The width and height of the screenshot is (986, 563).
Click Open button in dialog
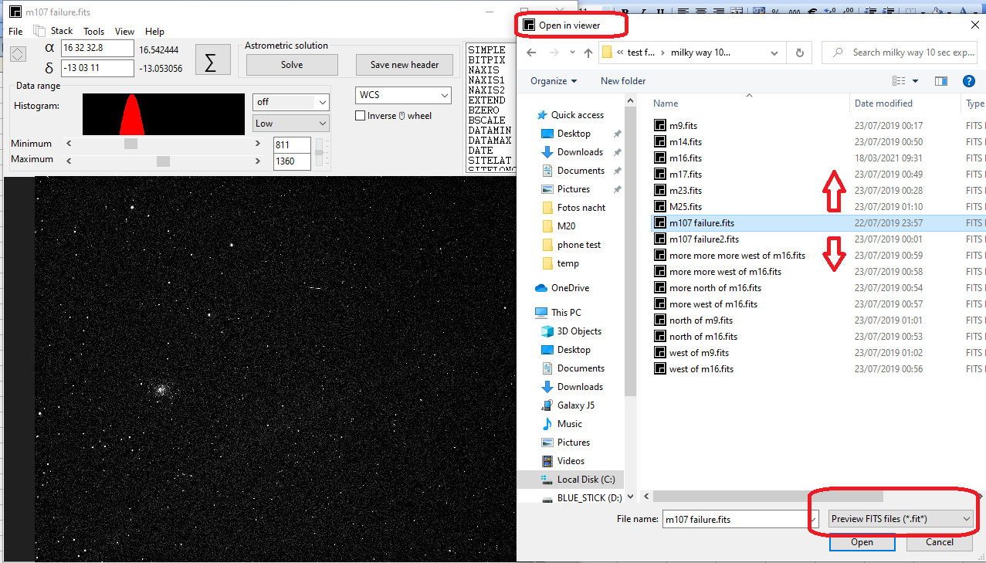point(862,542)
